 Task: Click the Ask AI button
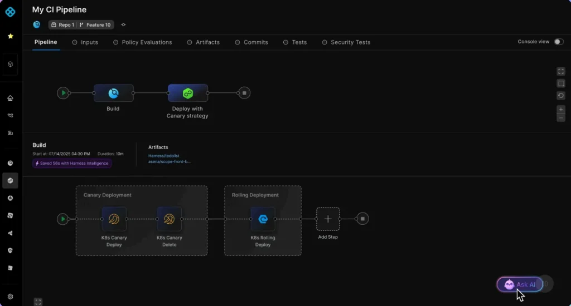[x=520, y=284]
